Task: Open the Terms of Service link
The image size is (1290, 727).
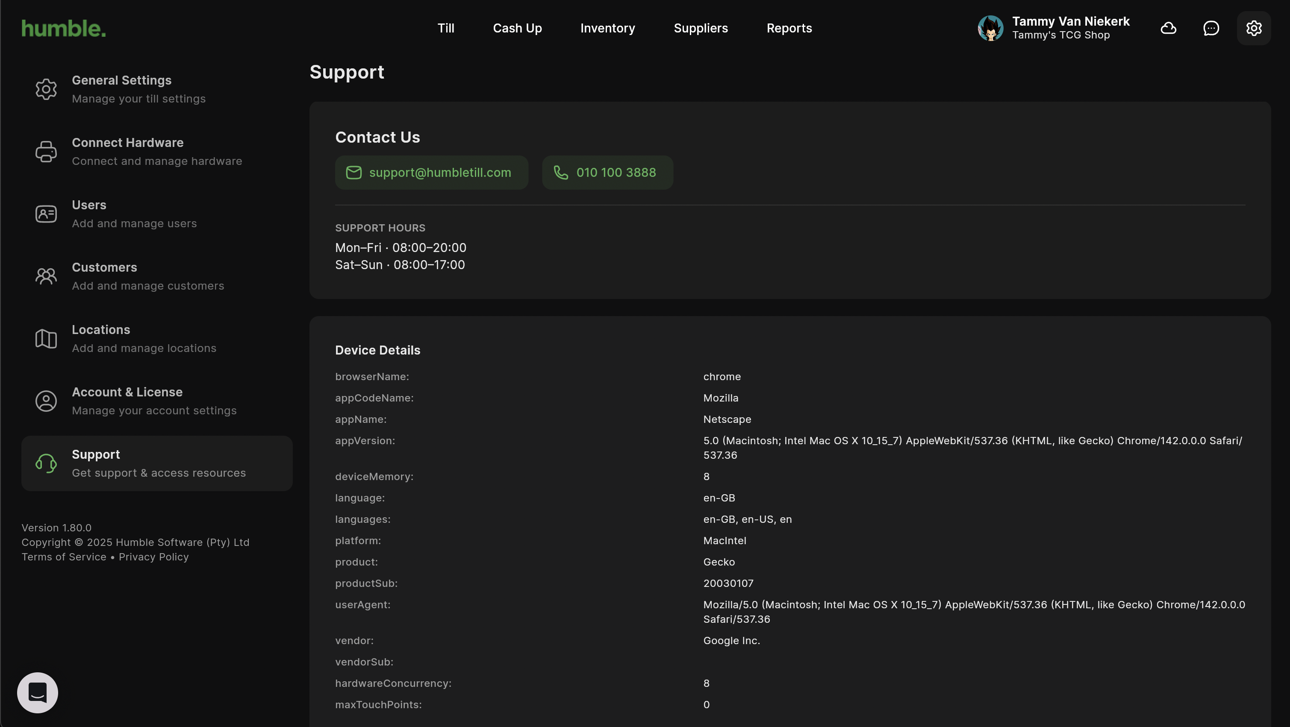Action: (64, 557)
